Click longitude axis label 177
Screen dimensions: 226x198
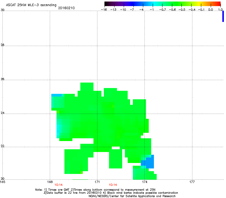[x=192, y=182]
